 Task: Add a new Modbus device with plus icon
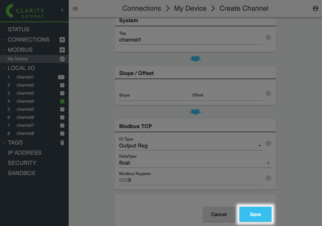coord(62,50)
